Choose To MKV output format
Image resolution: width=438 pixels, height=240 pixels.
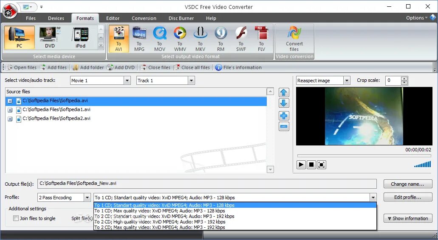pyautogui.click(x=200, y=39)
